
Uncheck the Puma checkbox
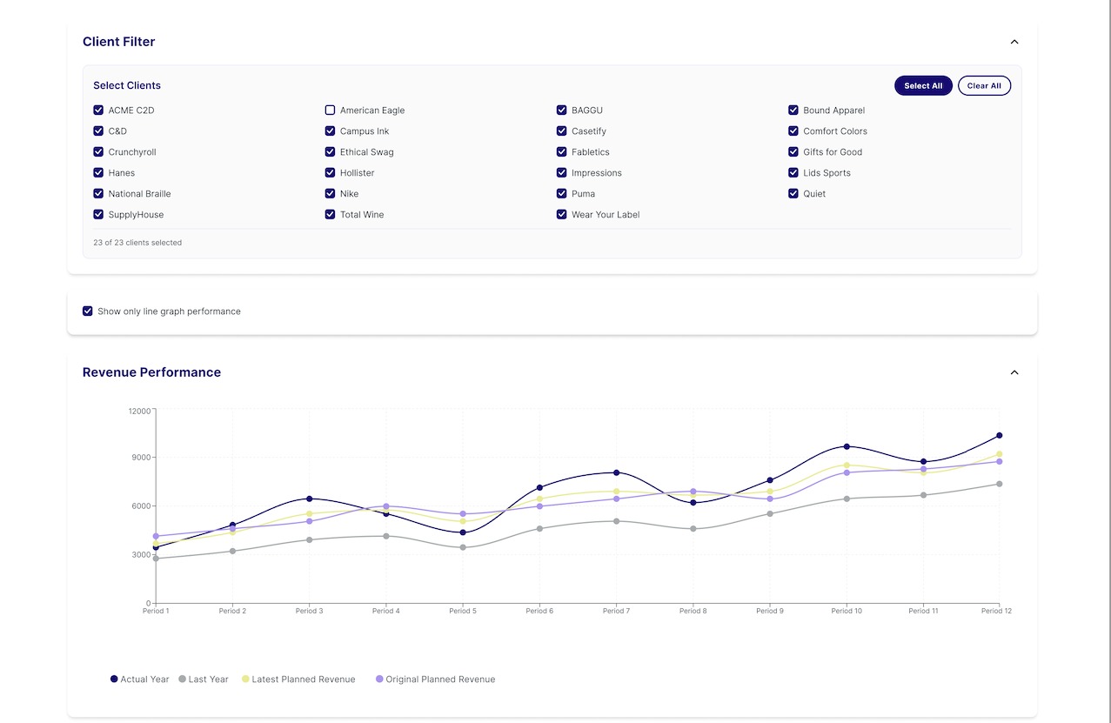562,194
